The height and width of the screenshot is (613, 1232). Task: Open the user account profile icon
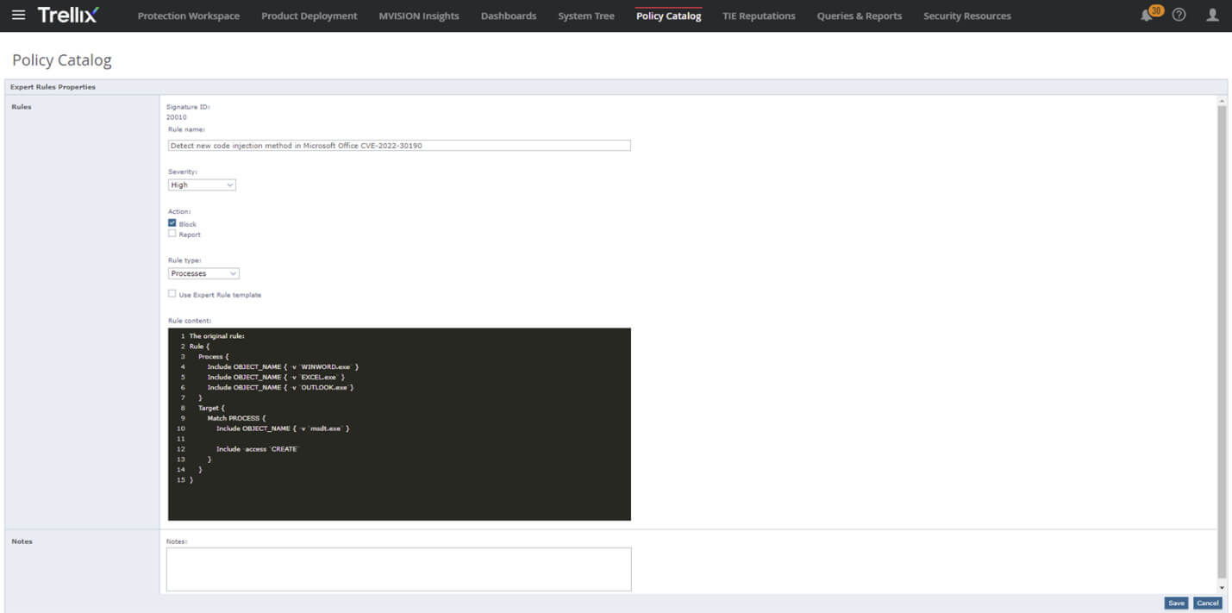[1212, 16]
